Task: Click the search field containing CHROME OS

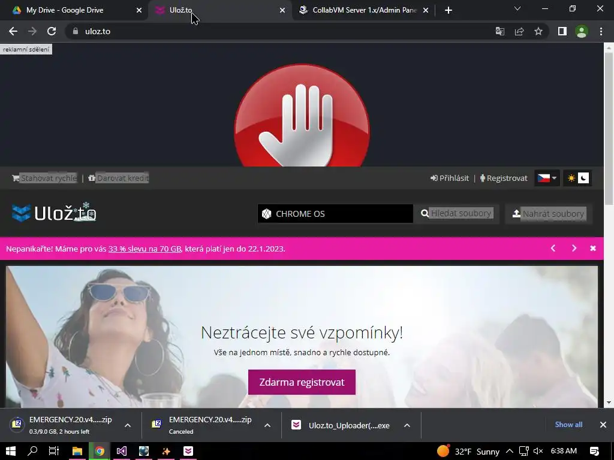Action: coord(335,214)
